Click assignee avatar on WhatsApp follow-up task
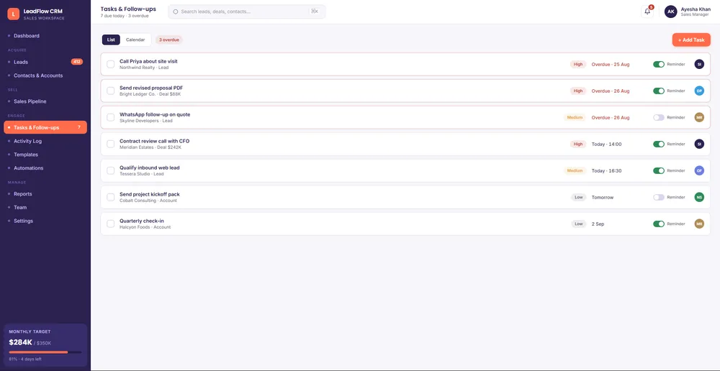This screenshot has height=371, width=720. coord(699,117)
